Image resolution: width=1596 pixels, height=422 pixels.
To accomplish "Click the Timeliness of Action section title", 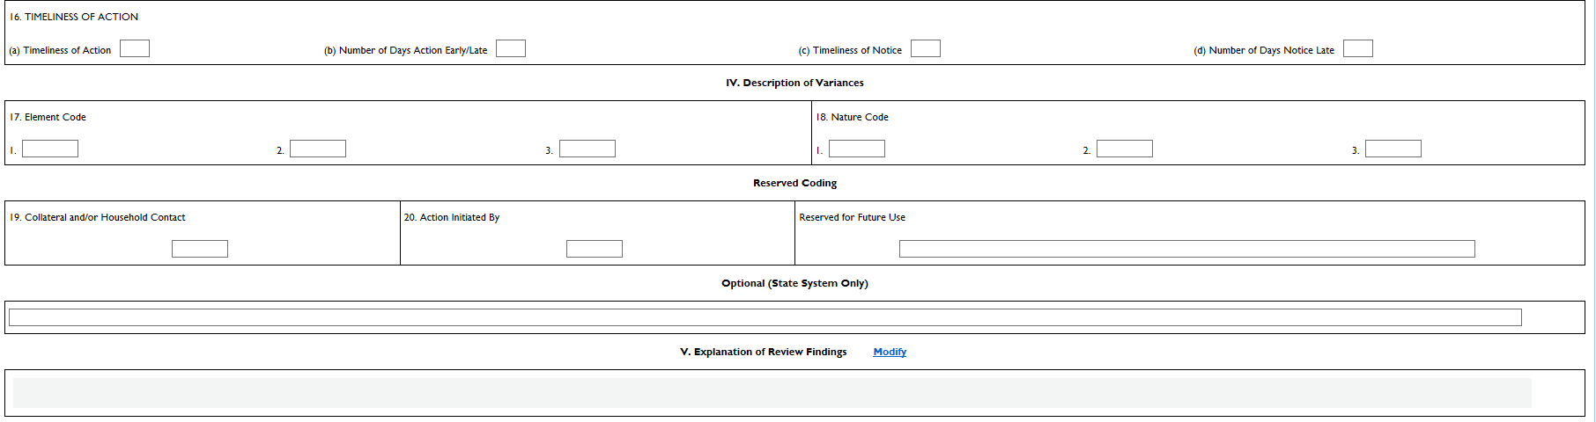I will click(x=74, y=18).
